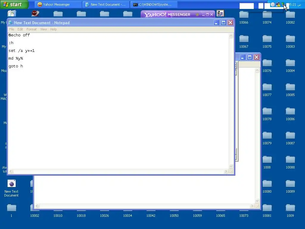Open the Windows Start menu
The height and width of the screenshot is (229, 305).
[14, 4]
